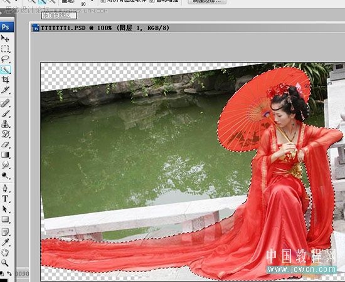Viewport: 345px width, 282px height.
Task: Select the Rectangular Marquee tool
Action: (5, 49)
